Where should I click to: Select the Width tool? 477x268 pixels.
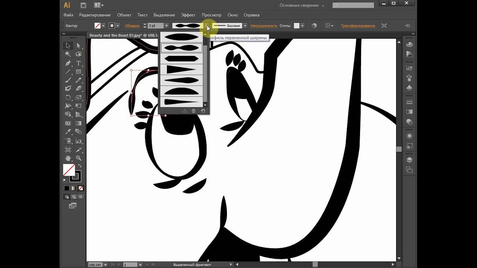(68, 106)
